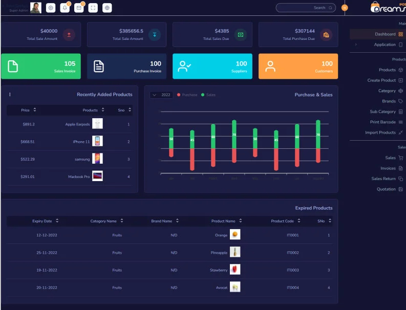Open Invoices in the sidebar
Image resolution: width=406 pixels, height=310 pixels.
coord(388,168)
